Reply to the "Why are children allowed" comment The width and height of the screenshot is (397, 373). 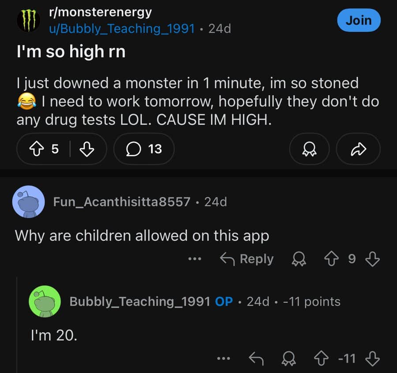(x=247, y=259)
